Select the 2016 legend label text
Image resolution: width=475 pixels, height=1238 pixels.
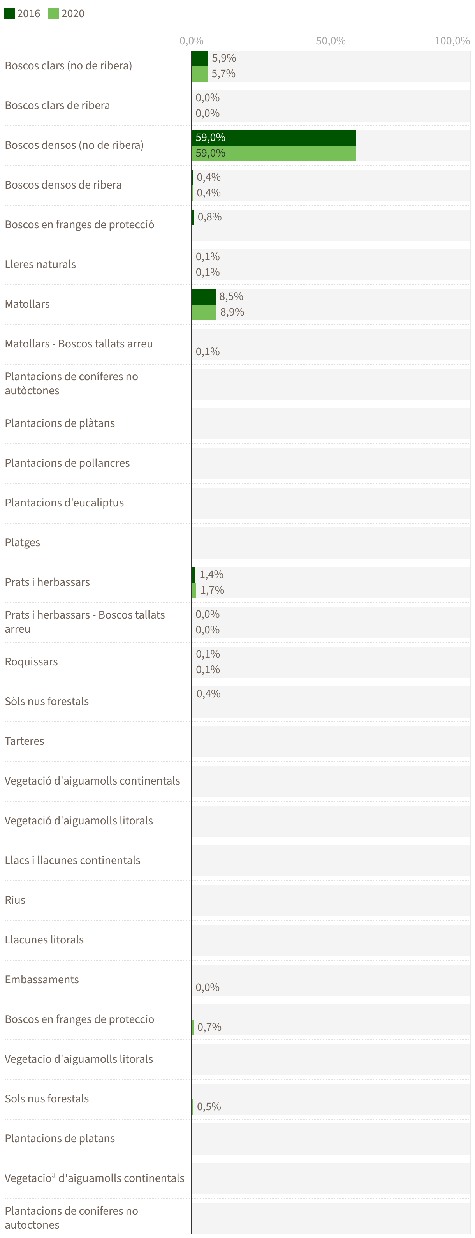29,14
